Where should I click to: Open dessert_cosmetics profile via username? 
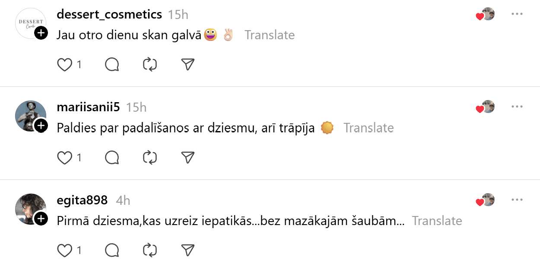(109, 14)
